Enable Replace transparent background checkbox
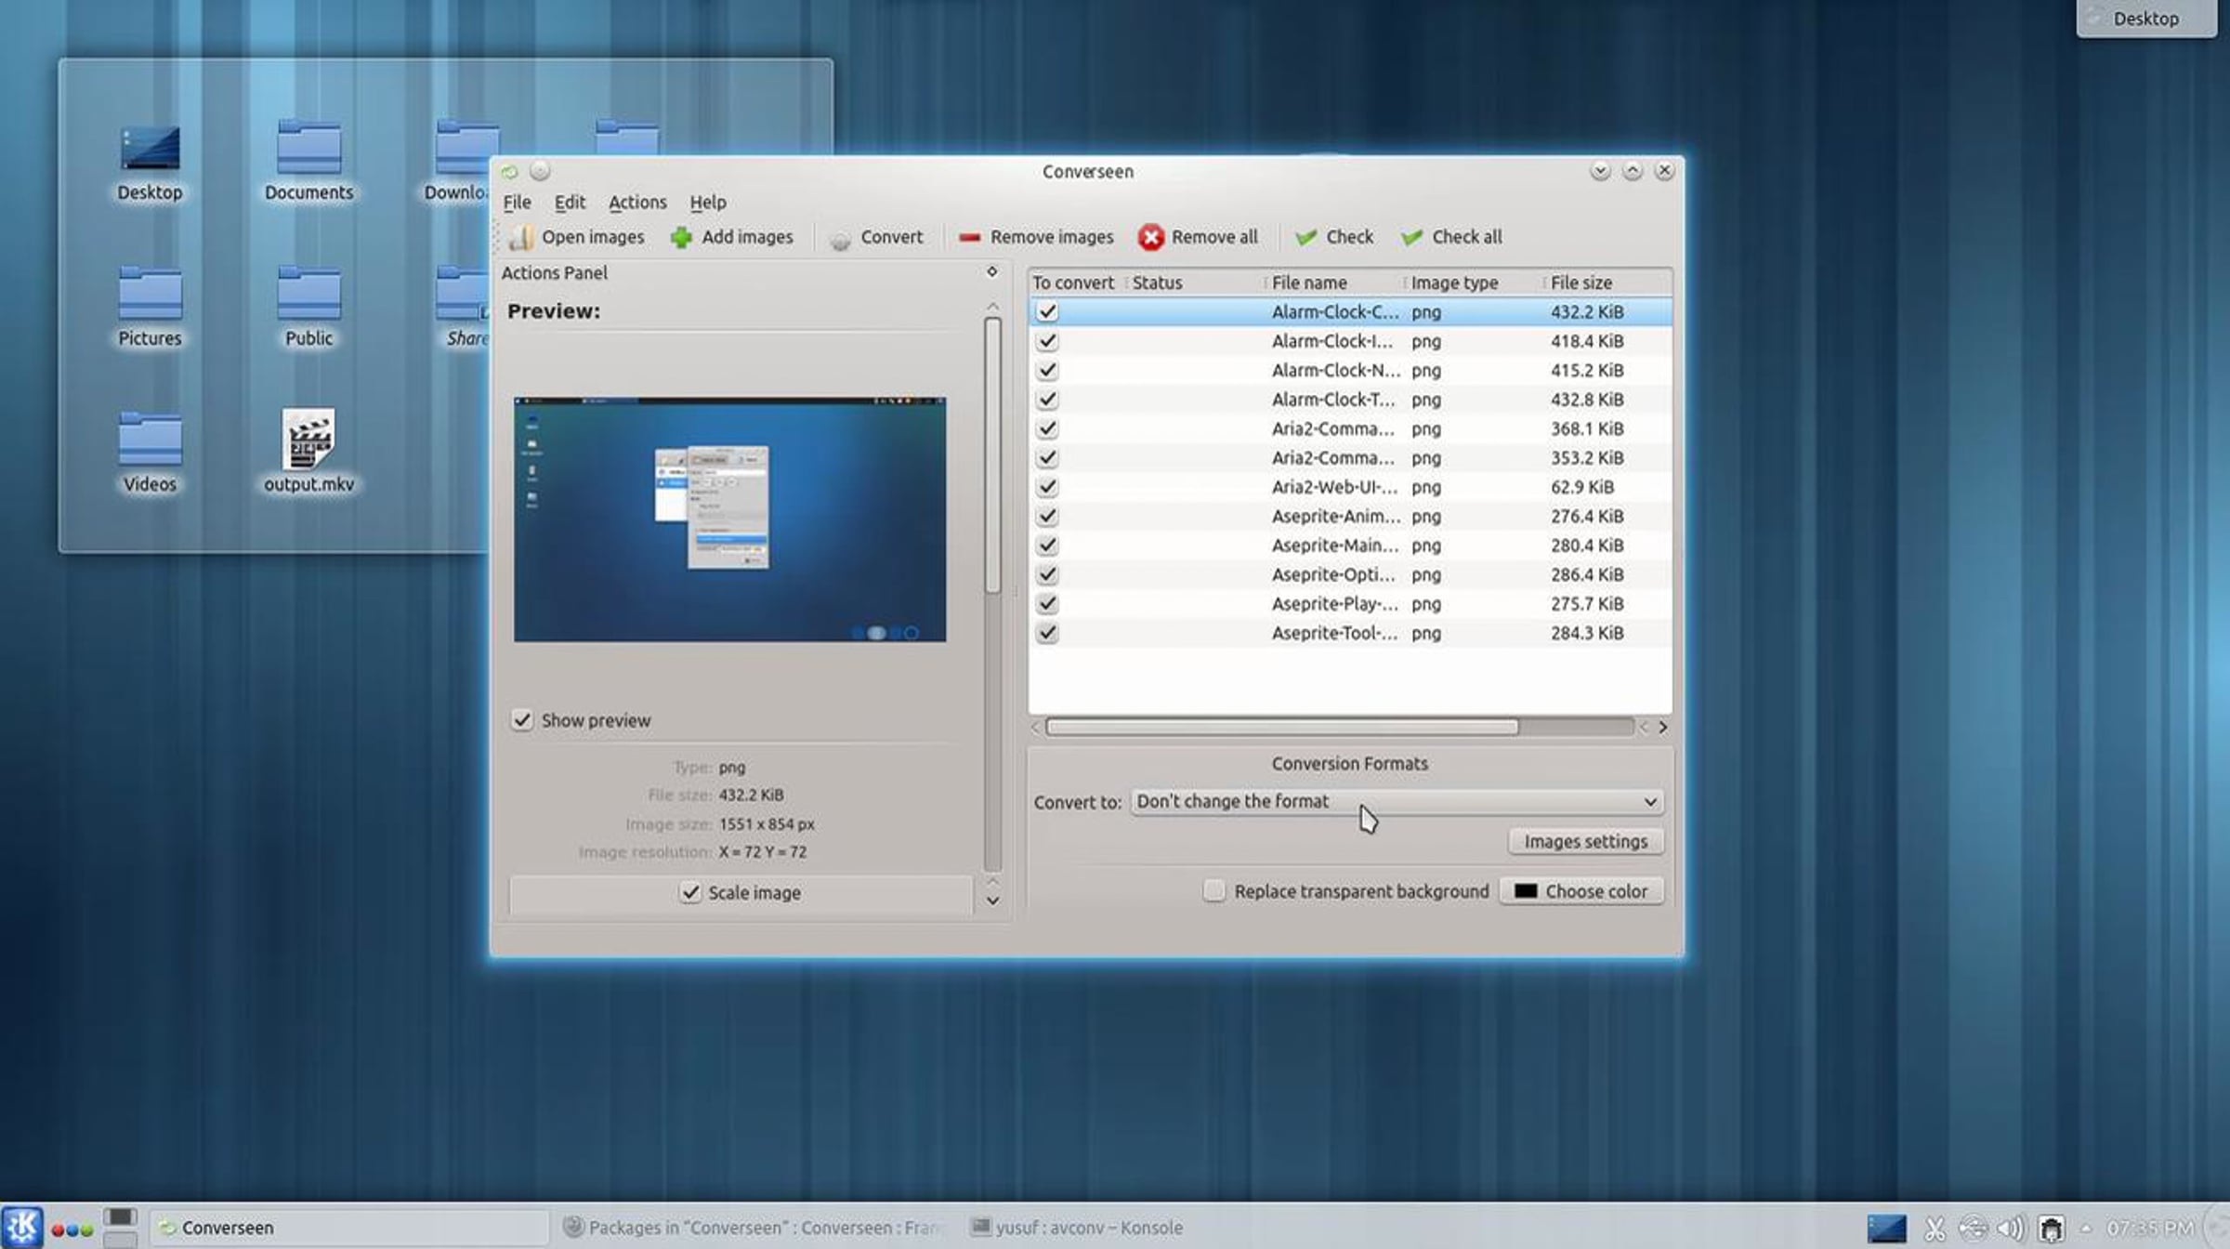The width and height of the screenshot is (2230, 1249). [1213, 890]
